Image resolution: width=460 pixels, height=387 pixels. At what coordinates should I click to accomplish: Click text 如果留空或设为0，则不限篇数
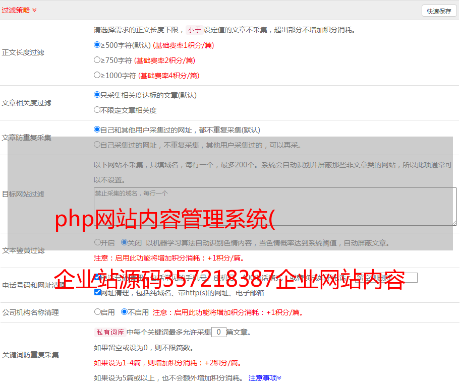[x=144, y=348]
